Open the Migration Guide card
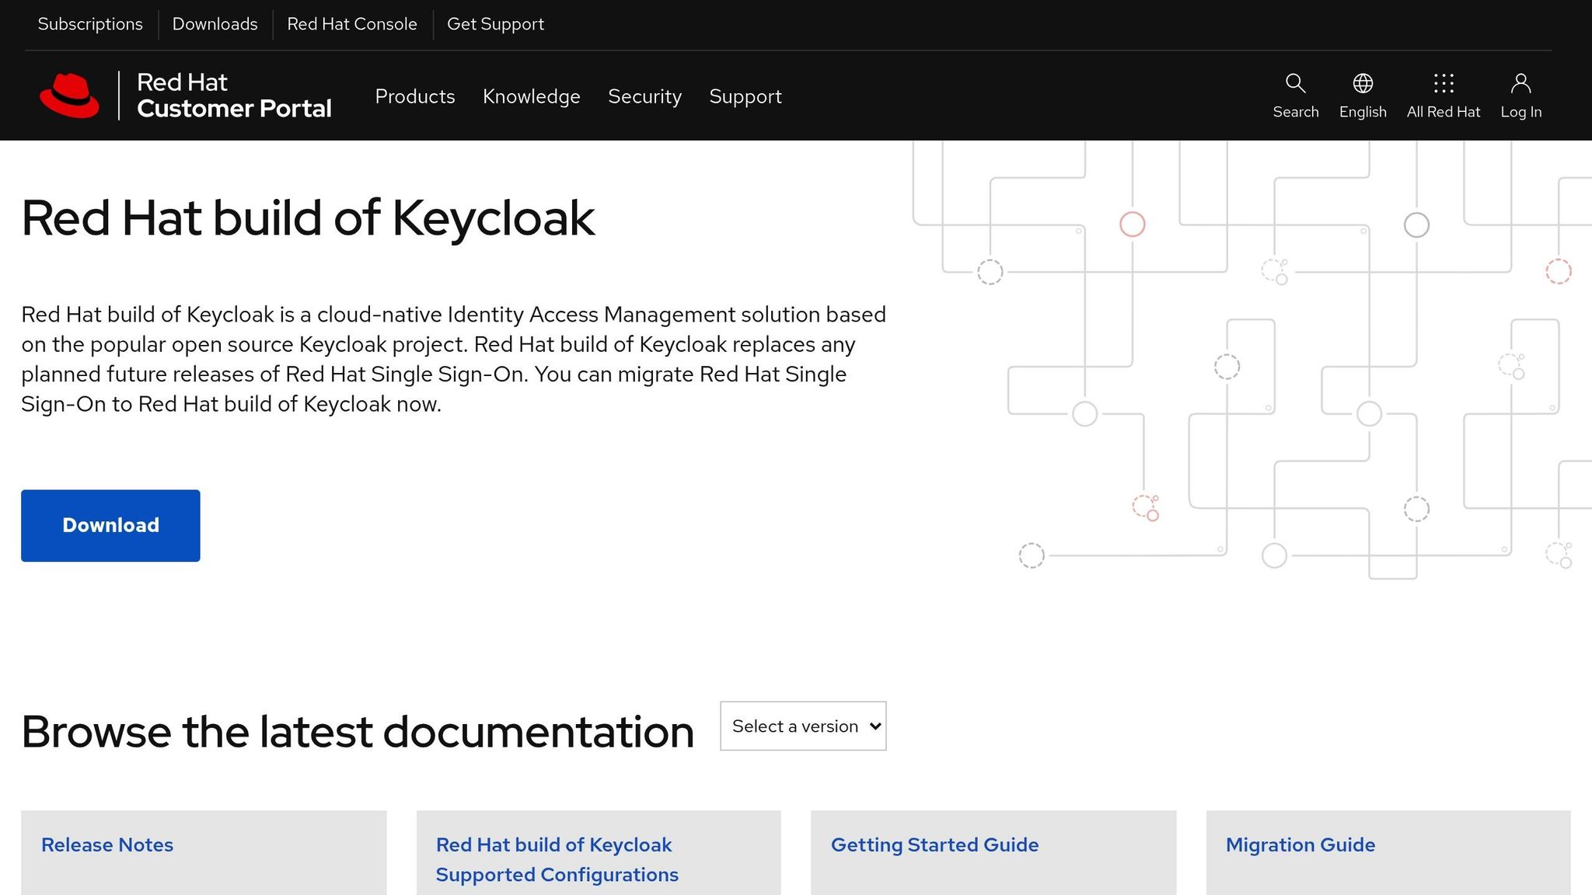 [x=1300, y=845]
